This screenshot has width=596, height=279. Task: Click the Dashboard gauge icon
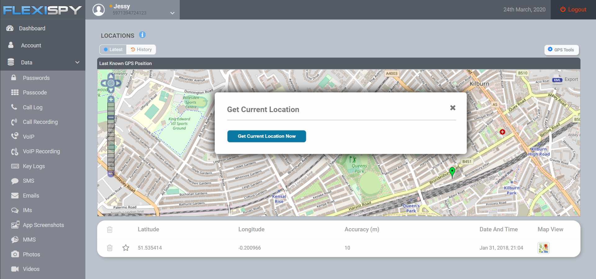[10, 28]
